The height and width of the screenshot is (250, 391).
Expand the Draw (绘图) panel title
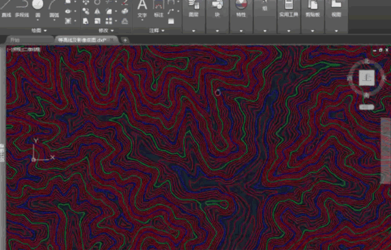click(x=39, y=31)
